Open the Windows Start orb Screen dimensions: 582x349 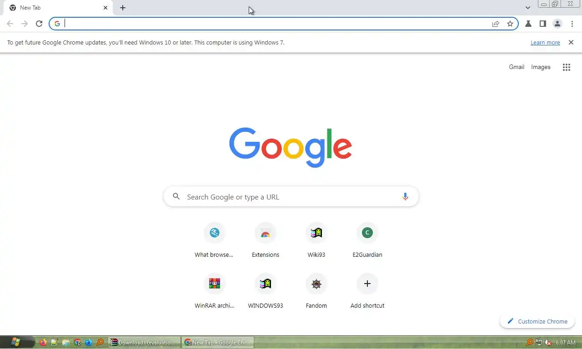pyautogui.click(x=15, y=342)
